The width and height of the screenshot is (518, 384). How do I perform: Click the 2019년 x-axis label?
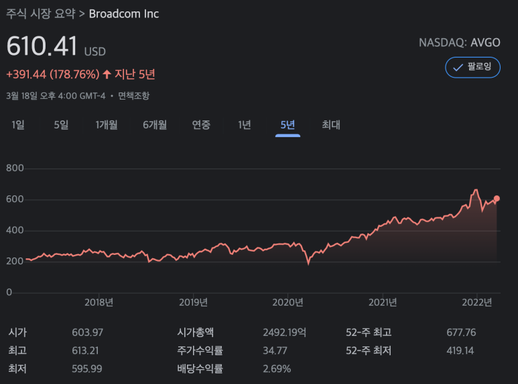pos(193,302)
